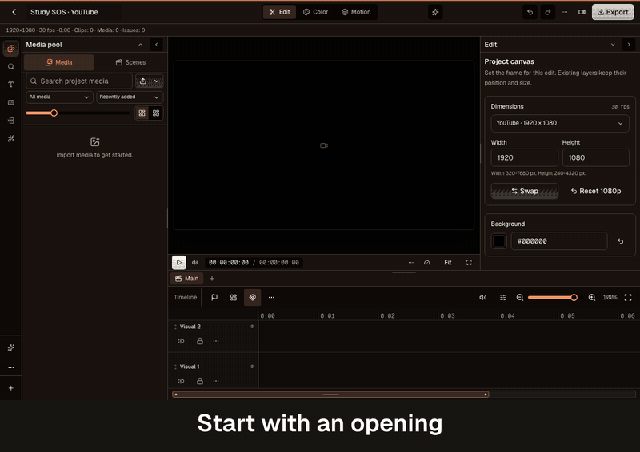Select the Scenes tab in Media pool

(x=130, y=62)
